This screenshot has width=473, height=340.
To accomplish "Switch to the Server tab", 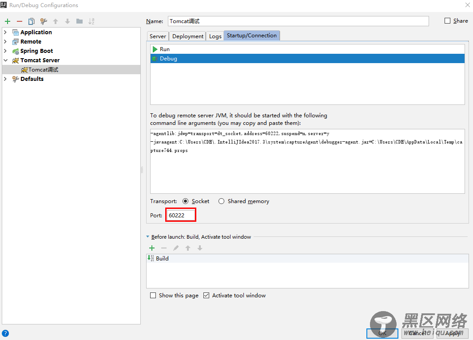I will pyautogui.click(x=158, y=36).
